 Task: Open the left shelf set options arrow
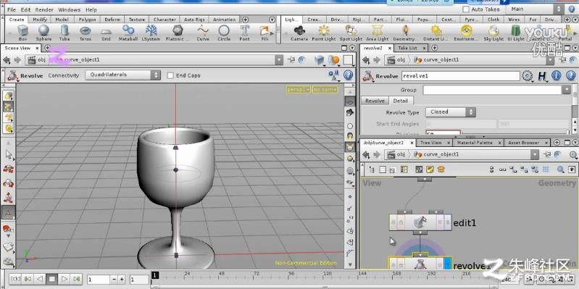click(x=272, y=20)
